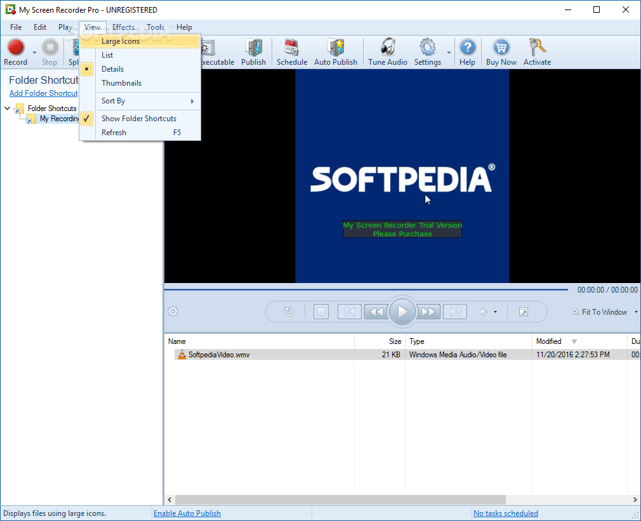
Task: Play the video
Action: [x=402, y=312]
